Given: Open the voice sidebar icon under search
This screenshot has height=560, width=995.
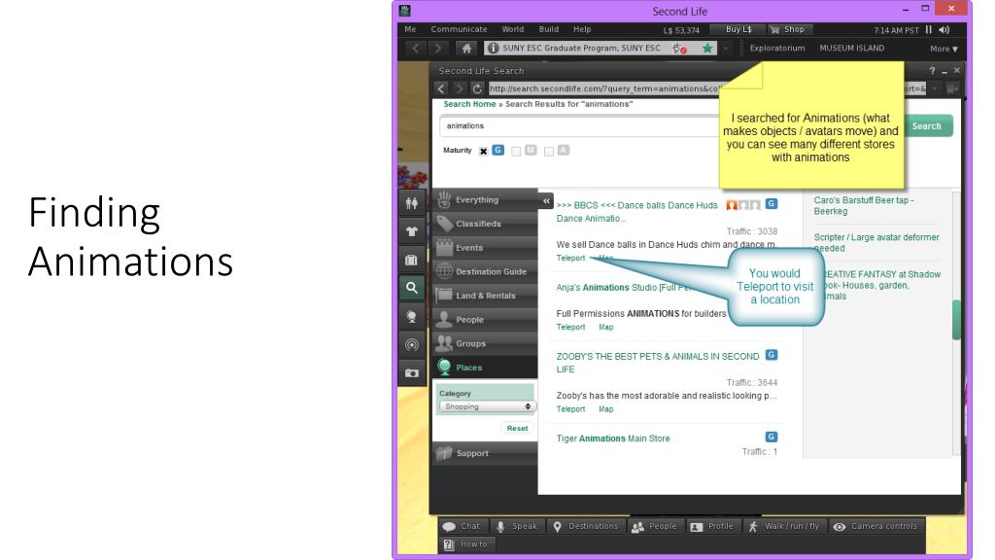Looking at the screenshot, I should (x=412, y=316).
